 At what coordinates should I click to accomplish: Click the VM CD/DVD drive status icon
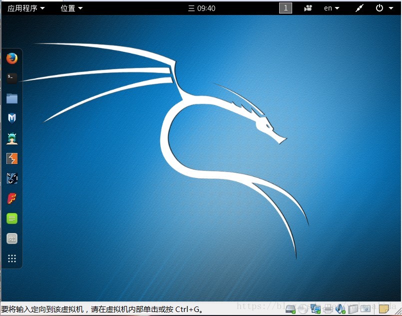[303, 309]
